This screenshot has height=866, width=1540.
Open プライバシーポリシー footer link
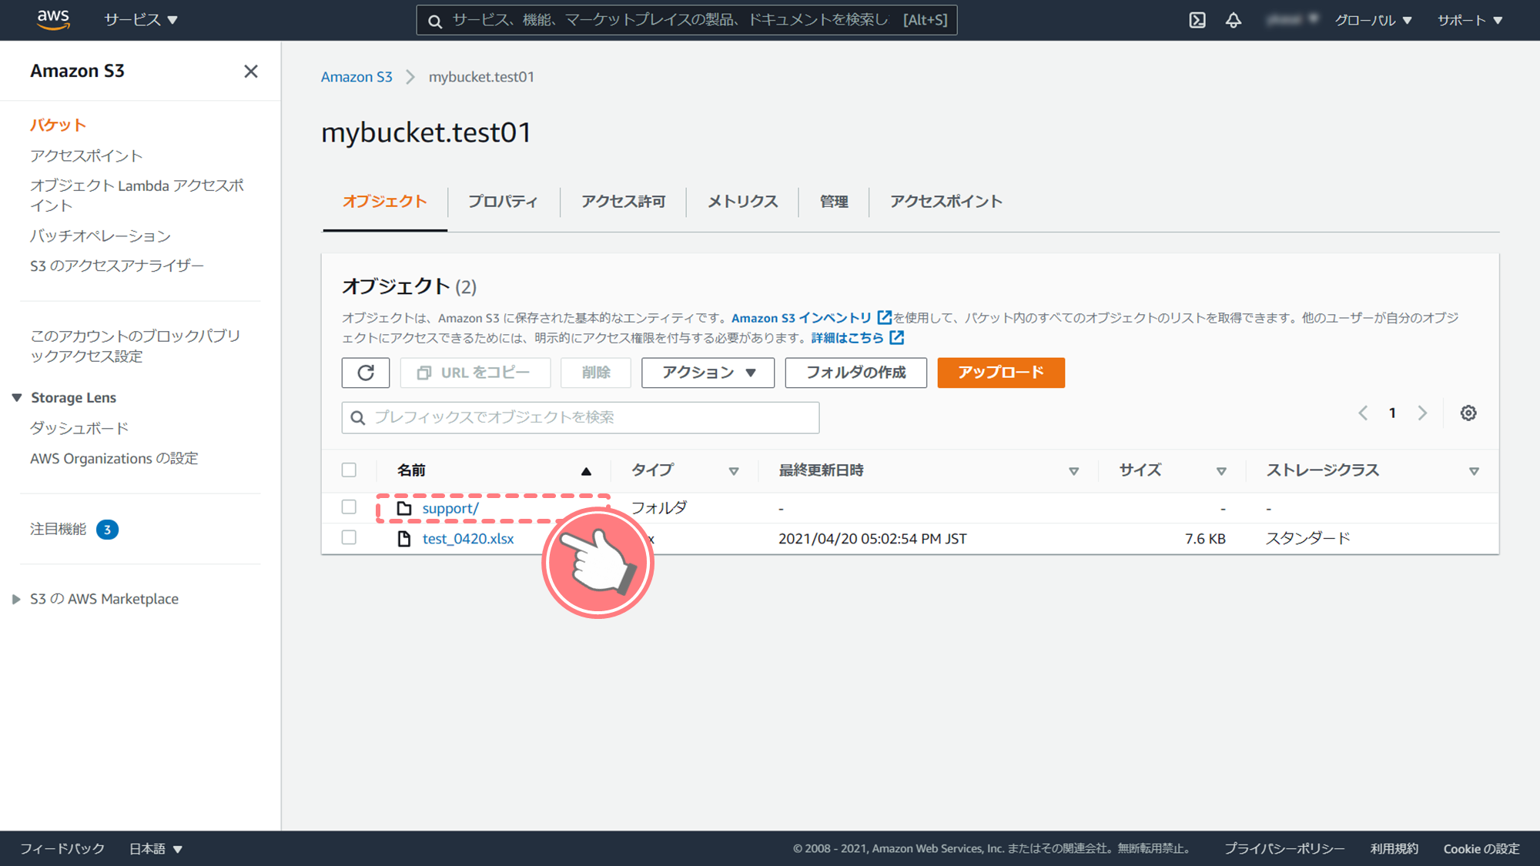coord(1284,848)
